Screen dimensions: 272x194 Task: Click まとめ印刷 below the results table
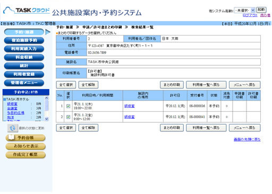click(172, 128)
